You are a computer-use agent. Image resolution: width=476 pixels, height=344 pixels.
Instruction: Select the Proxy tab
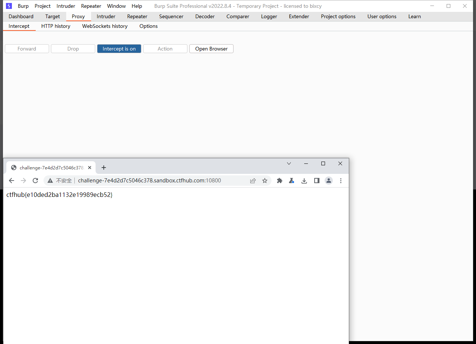point(78,16)
